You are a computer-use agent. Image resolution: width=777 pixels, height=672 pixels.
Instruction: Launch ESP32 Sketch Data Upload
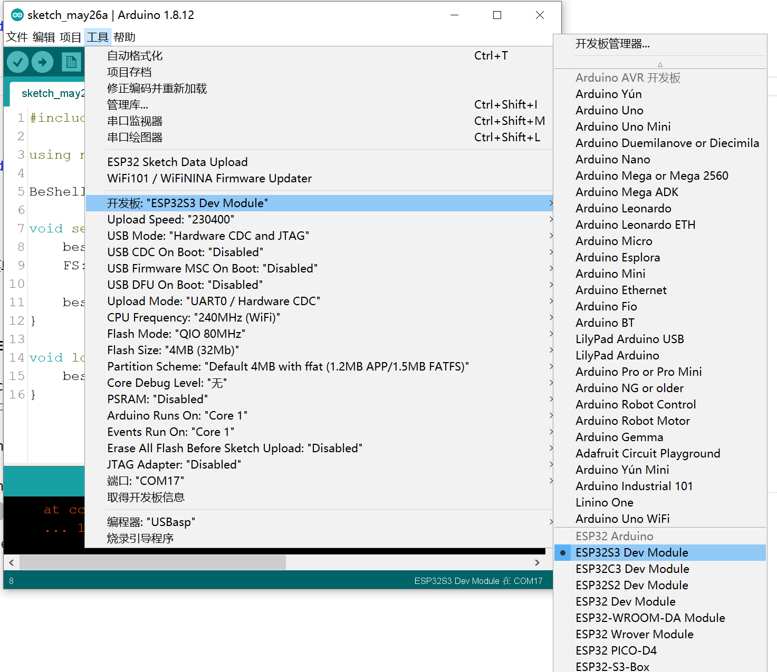pyautogui.click(x=319, y=162)
